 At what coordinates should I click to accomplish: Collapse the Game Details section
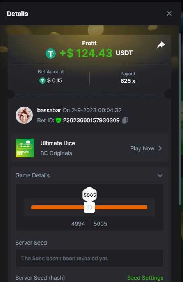click(x=160, y=175)
